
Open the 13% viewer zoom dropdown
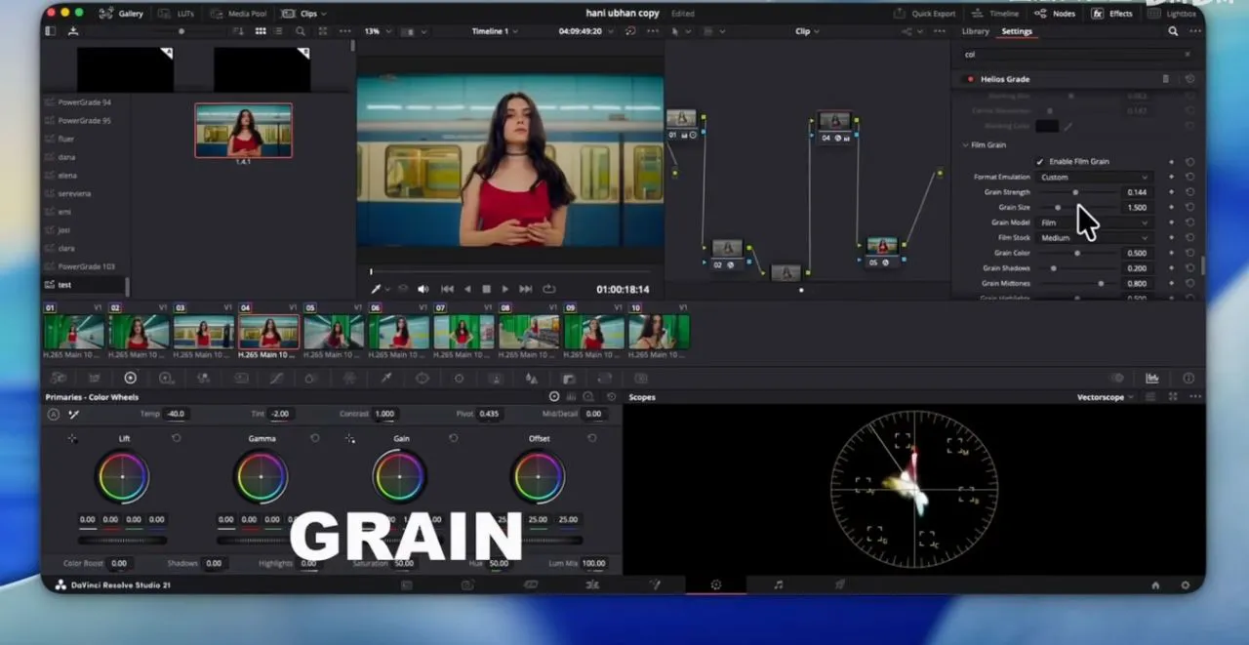(x=376, y=31)
